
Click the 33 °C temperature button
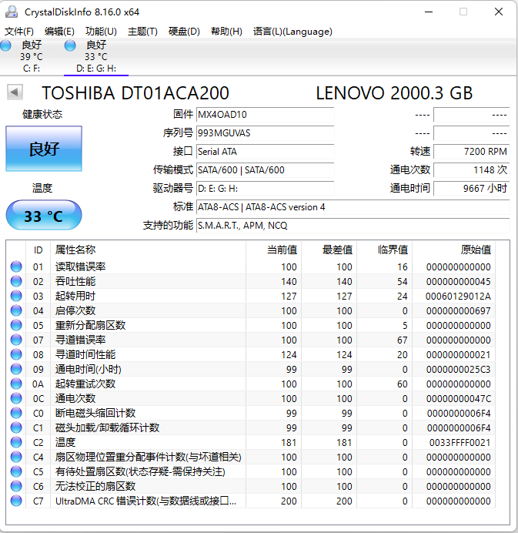(44, 215)
